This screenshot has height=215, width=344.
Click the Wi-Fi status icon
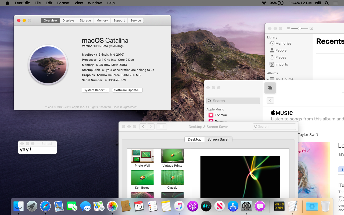pyautogui.click(x=264, y=3)
